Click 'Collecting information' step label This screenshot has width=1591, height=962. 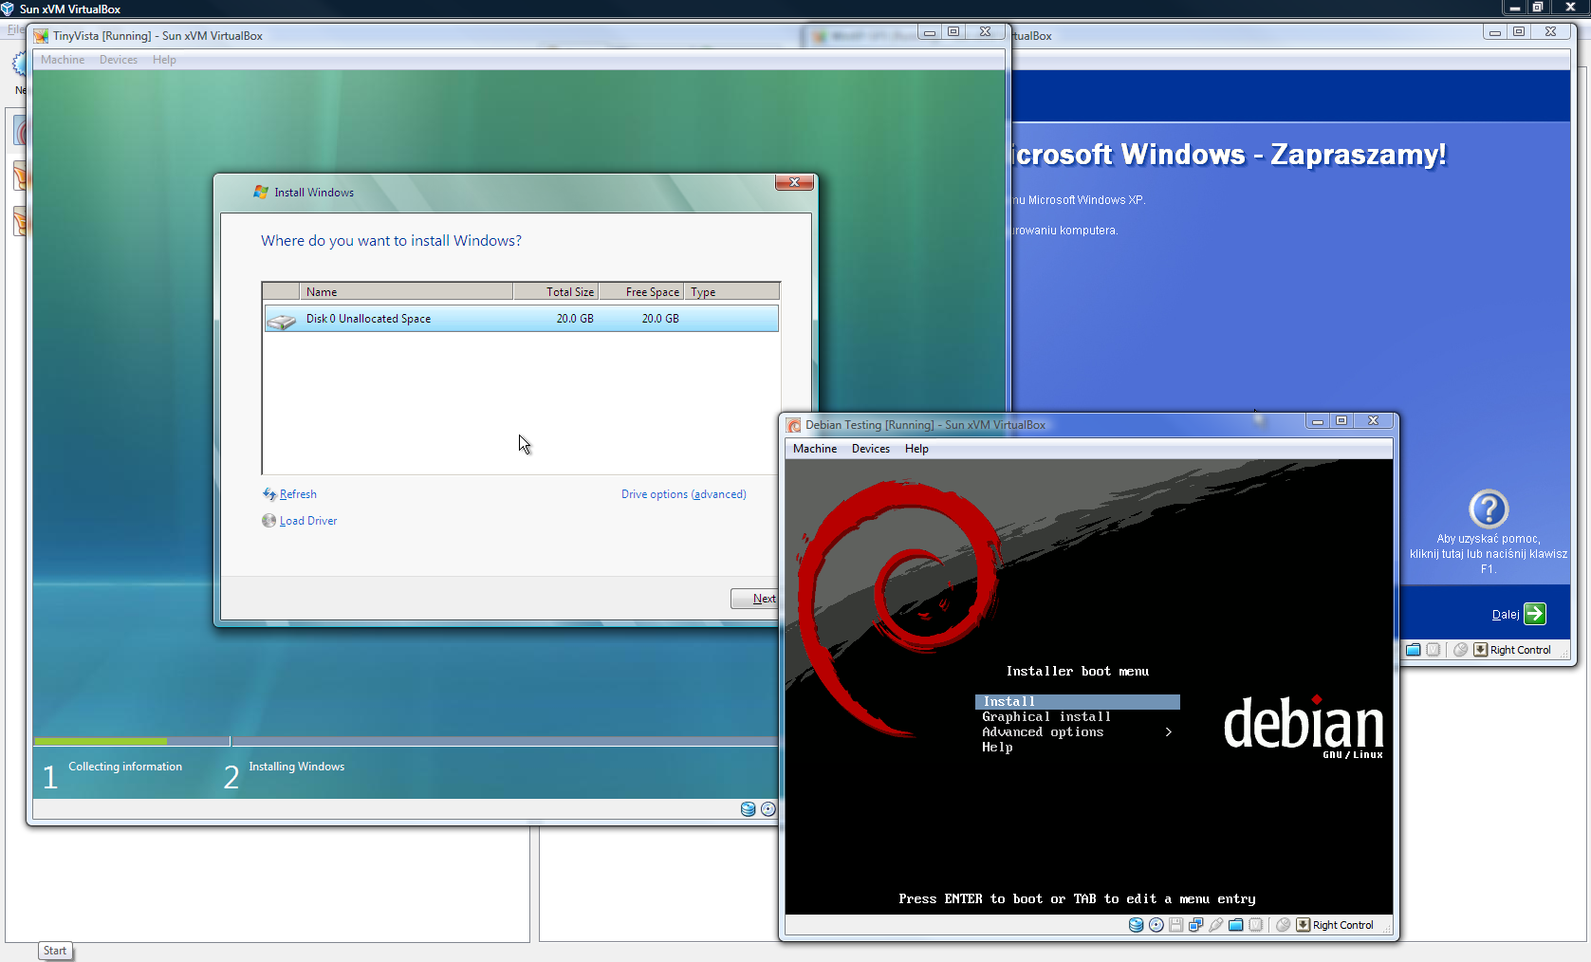[125, 767]
